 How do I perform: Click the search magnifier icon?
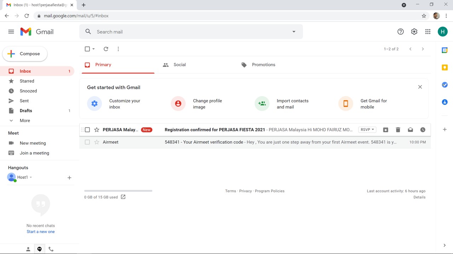tap(88, 32)
